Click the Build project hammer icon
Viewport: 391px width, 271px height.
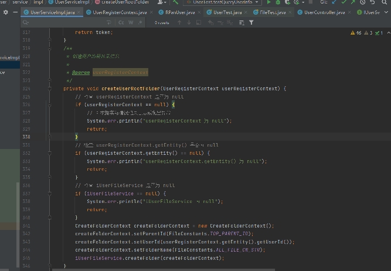click(x=175, y=2)
